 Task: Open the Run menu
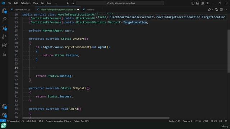49,3
